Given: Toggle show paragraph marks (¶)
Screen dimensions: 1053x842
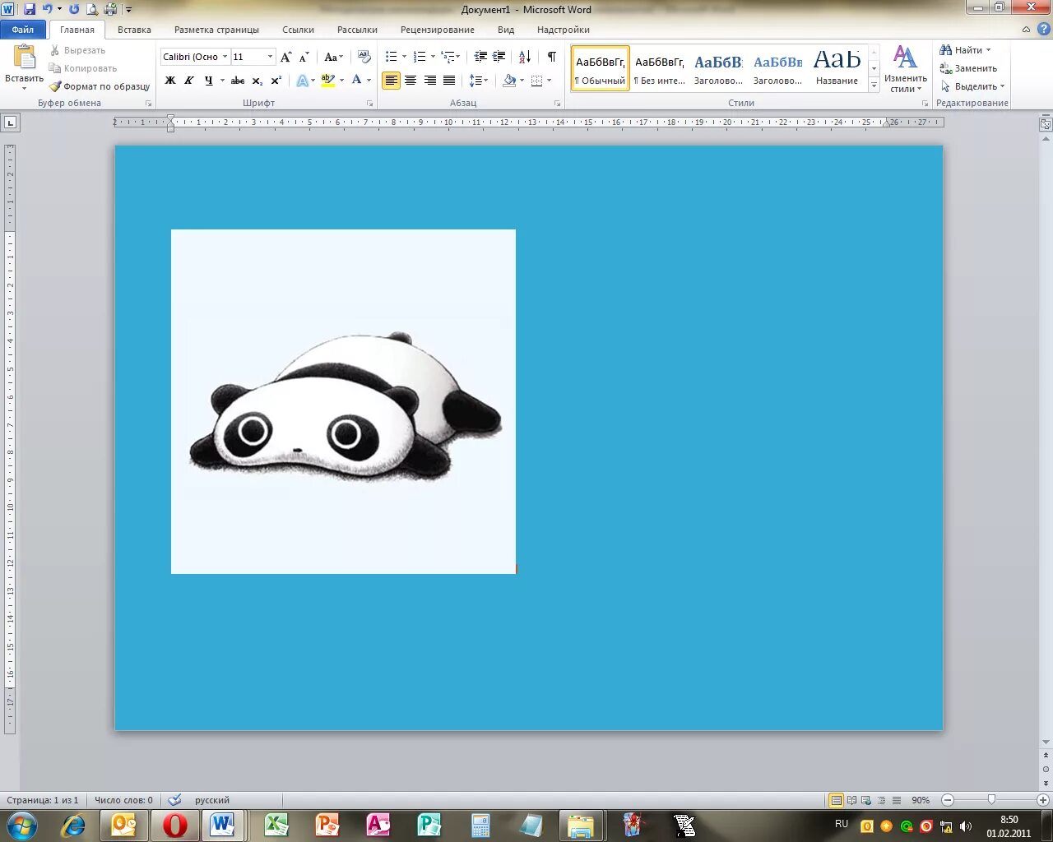Looking at the screenshot, I should (551, 57).
